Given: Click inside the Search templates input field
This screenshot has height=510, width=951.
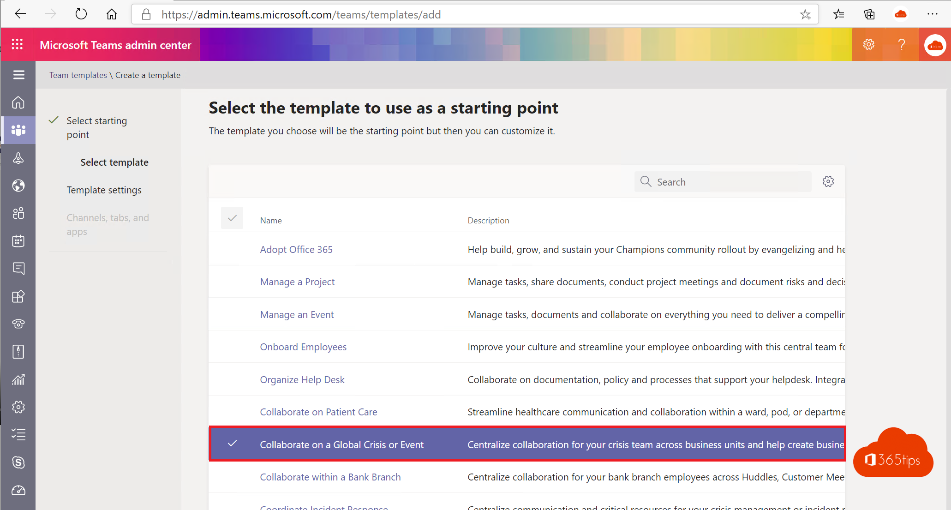Looking at the screenshot, I should click(x=724, y=182).
